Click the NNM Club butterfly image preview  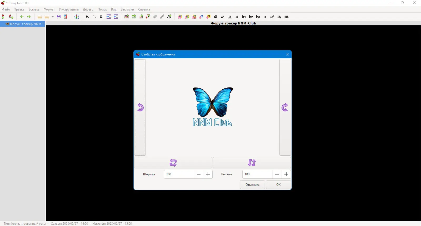coord(213,107)
